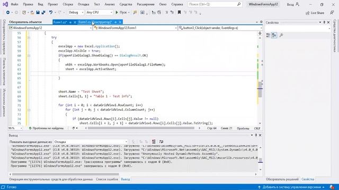The image size is (339, 190).
Task: Click the property pages wrench icon
Action: (x=281, y=35)
